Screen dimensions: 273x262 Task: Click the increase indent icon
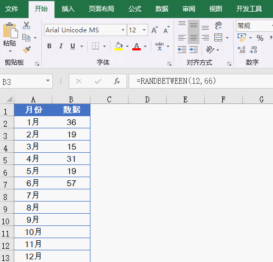point(194,49)
